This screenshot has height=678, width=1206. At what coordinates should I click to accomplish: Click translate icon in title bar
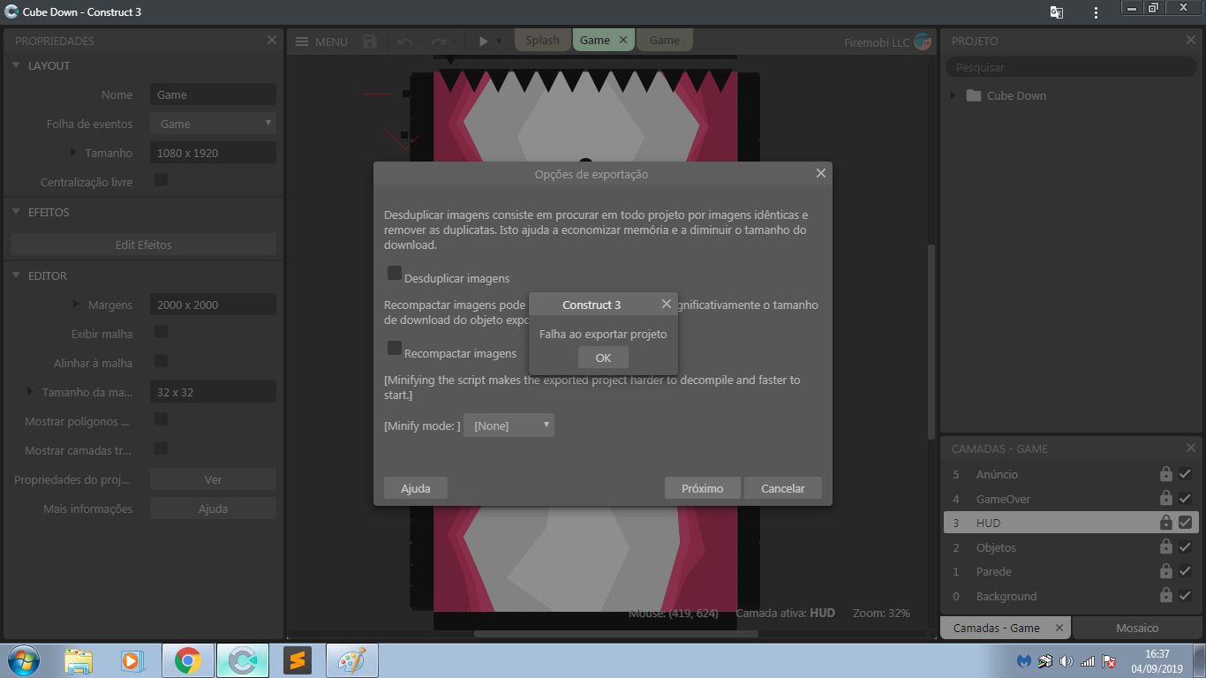tap(1056, 12)
